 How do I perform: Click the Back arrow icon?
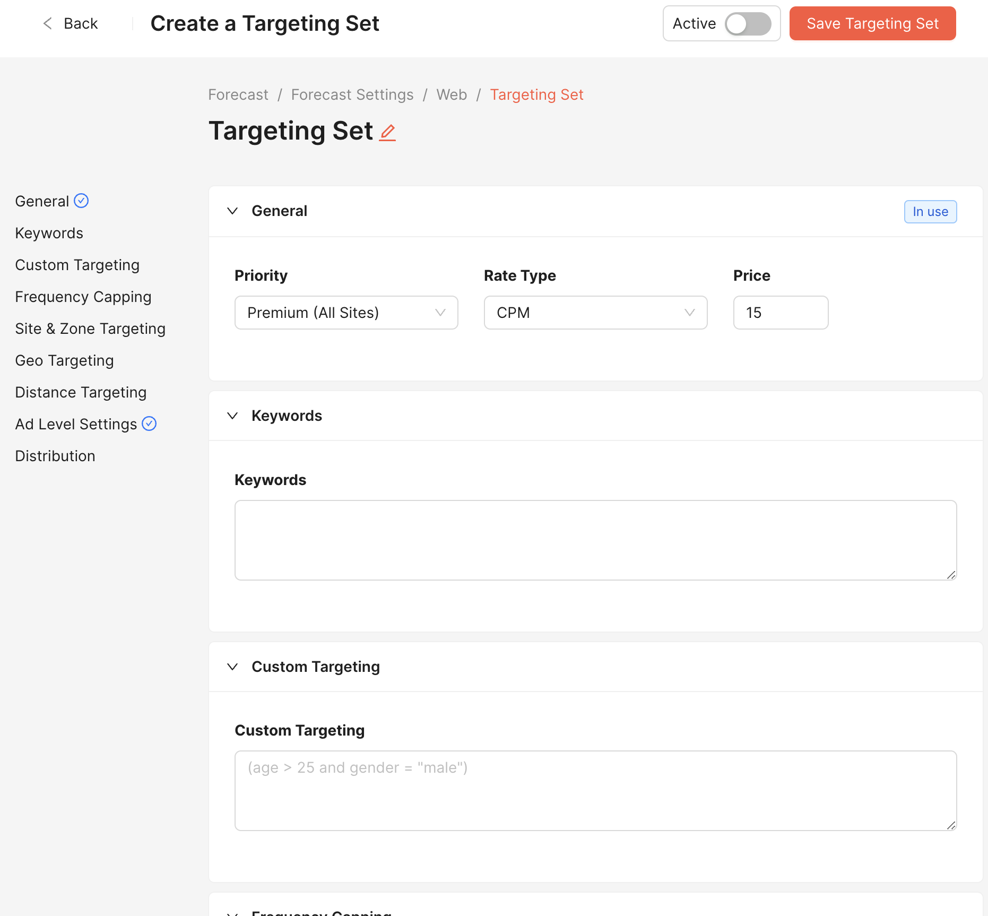(48, 23)
